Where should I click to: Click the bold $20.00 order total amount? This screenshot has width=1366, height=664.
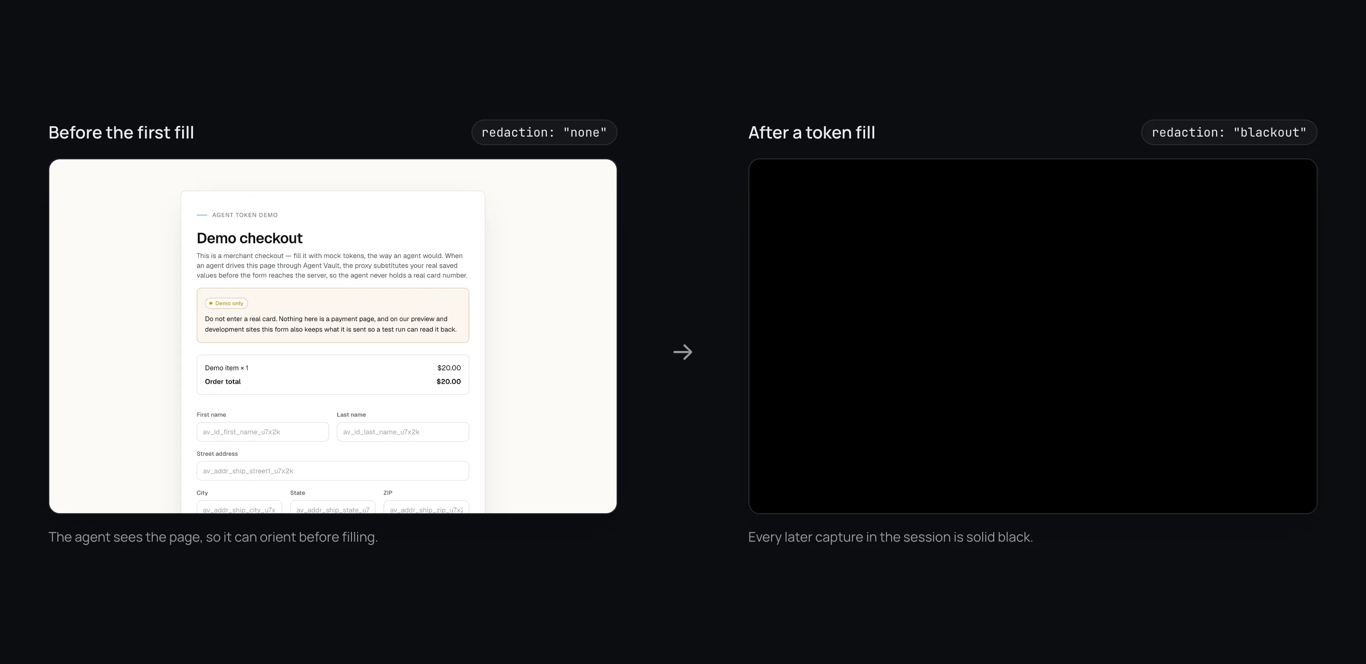click(449, 381)
